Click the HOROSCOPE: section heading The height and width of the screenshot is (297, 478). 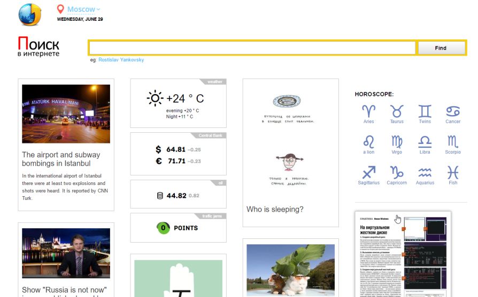(374, 94)
